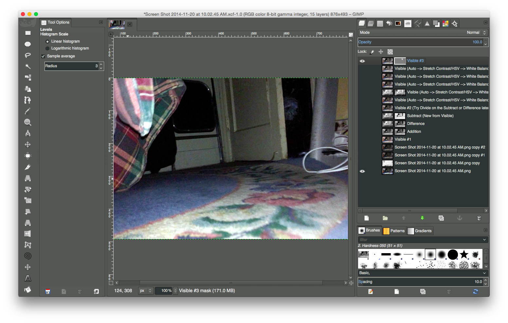Open the px unit dropdown
Viewport: 508px width, 323px height.
146,291
